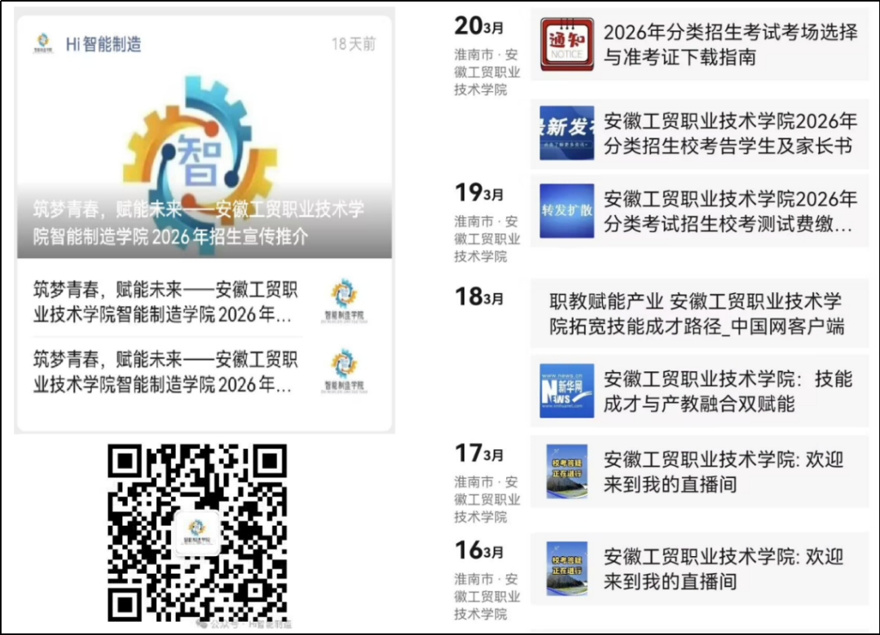The image size is (880, 635).
Task: Open lower of two 筑梦青春 entries with small logo
Action: coord(165,371)
